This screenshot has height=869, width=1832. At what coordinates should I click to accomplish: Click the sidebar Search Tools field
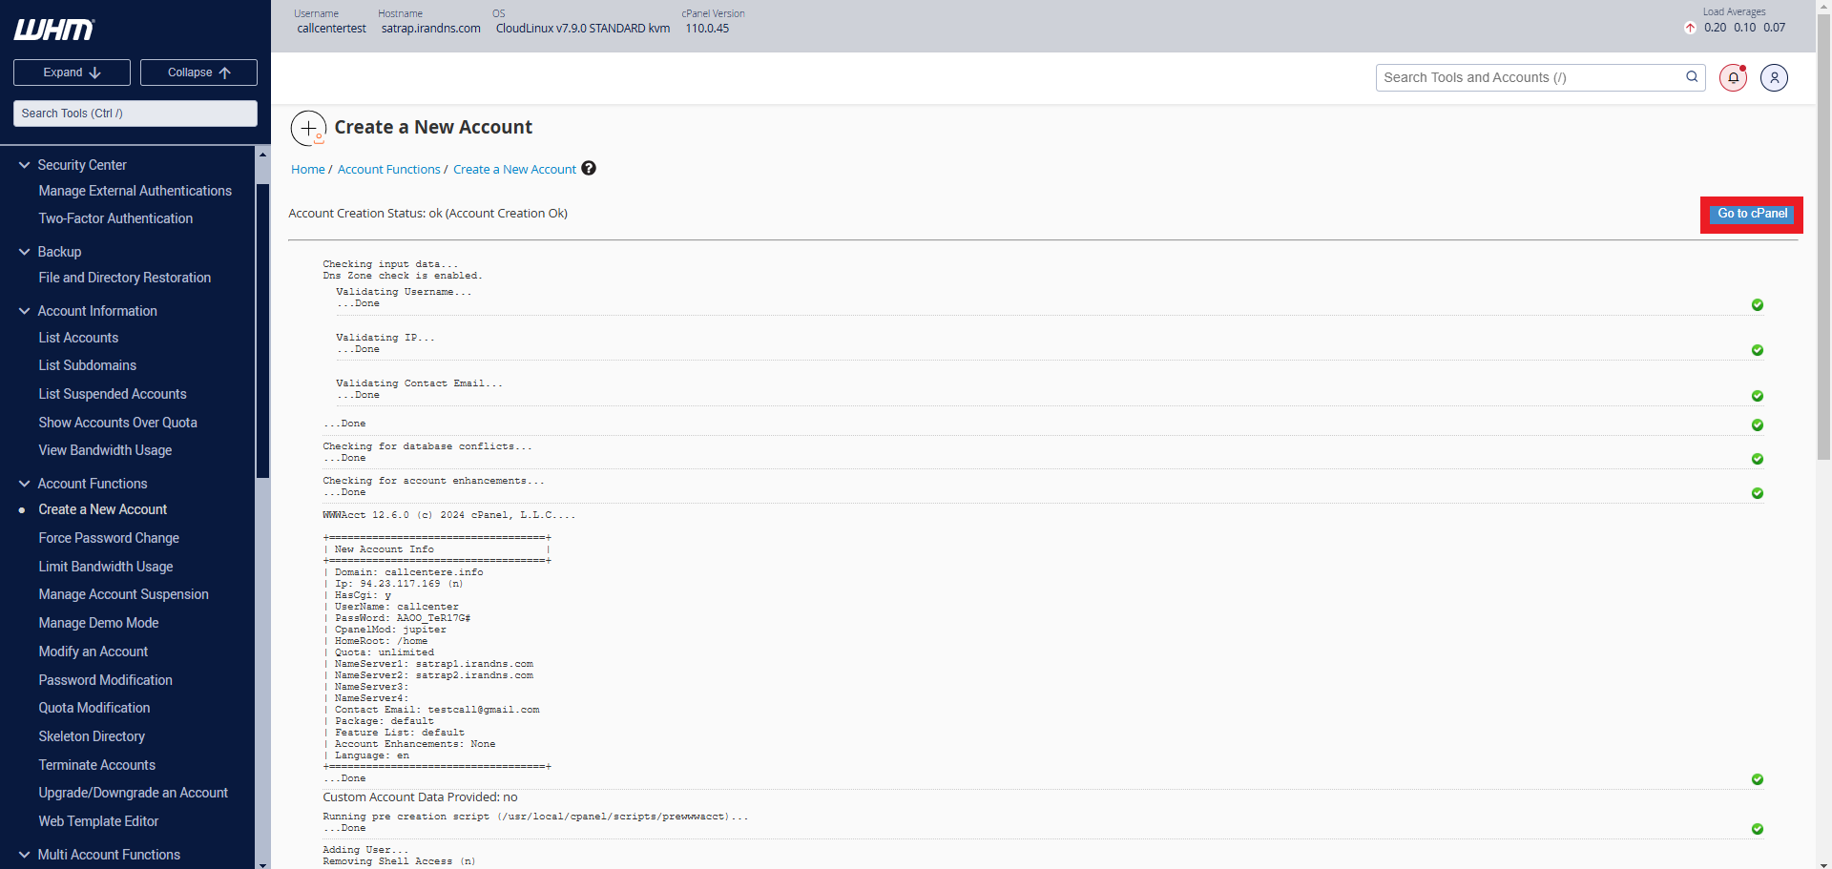tap(135, 114)
